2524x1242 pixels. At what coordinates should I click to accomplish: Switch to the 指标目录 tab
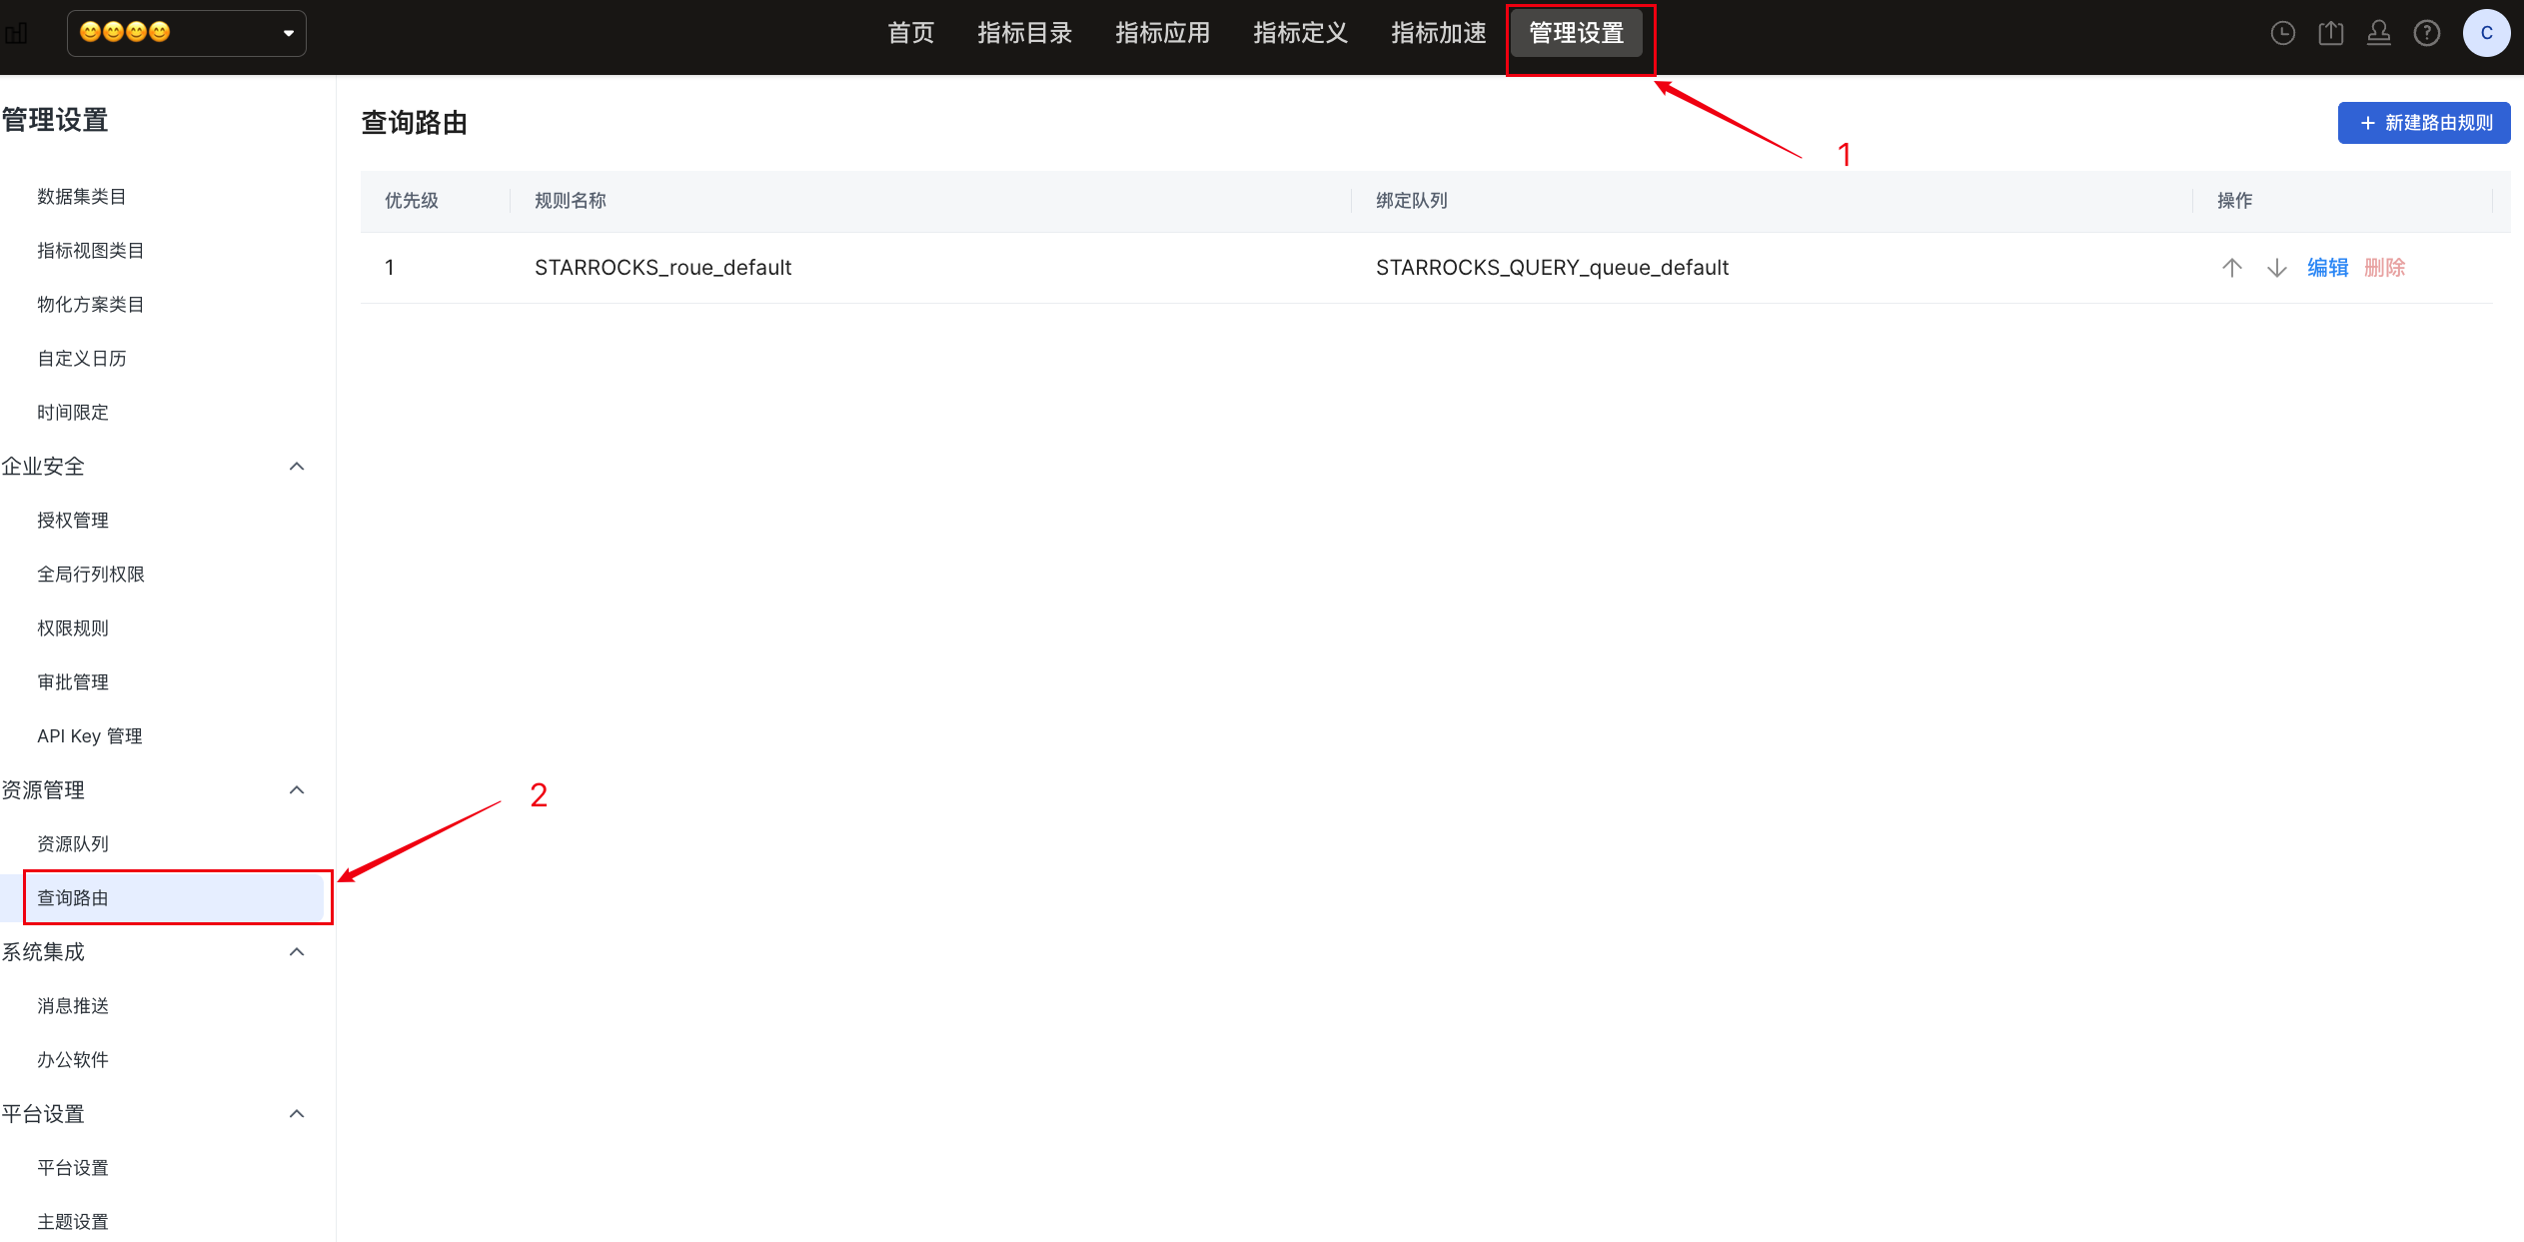tap(1024, 33)
